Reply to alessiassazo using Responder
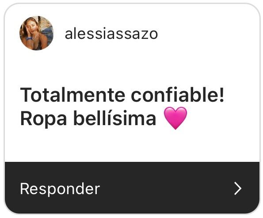Viewport: 263px width, 218px height. pos(60,189)
